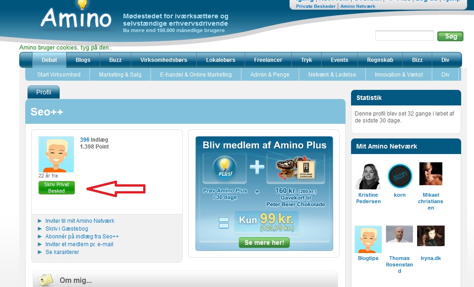Click the Iryna.dk profile picture
The image size is (474, 287).
click(x=431, y=236)
